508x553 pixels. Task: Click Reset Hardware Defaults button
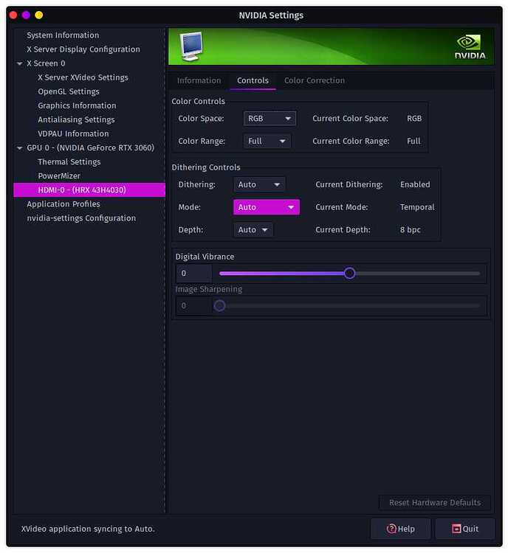click(434, 503)
